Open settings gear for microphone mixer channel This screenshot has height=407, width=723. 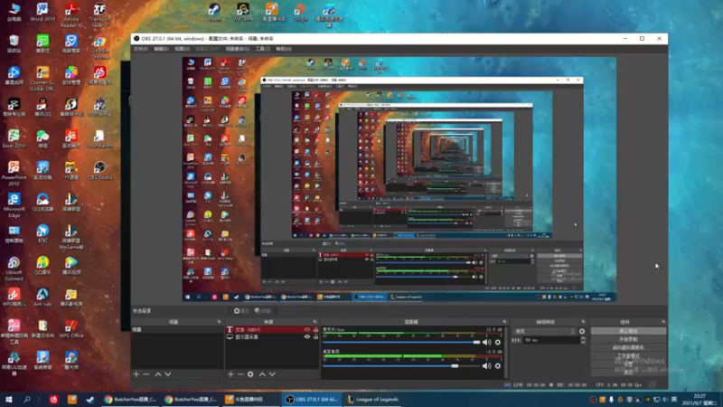[x=498, y=343]
